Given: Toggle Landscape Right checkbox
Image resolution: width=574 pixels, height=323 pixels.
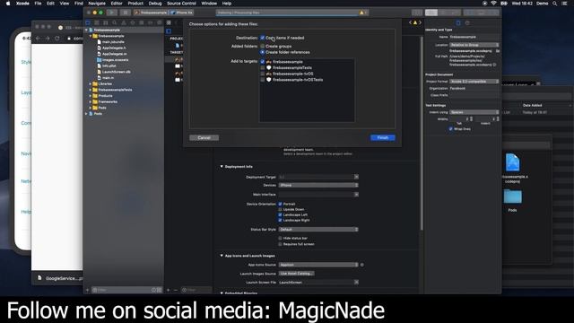Looking at the screenshot, I should (x=280, y=221).
